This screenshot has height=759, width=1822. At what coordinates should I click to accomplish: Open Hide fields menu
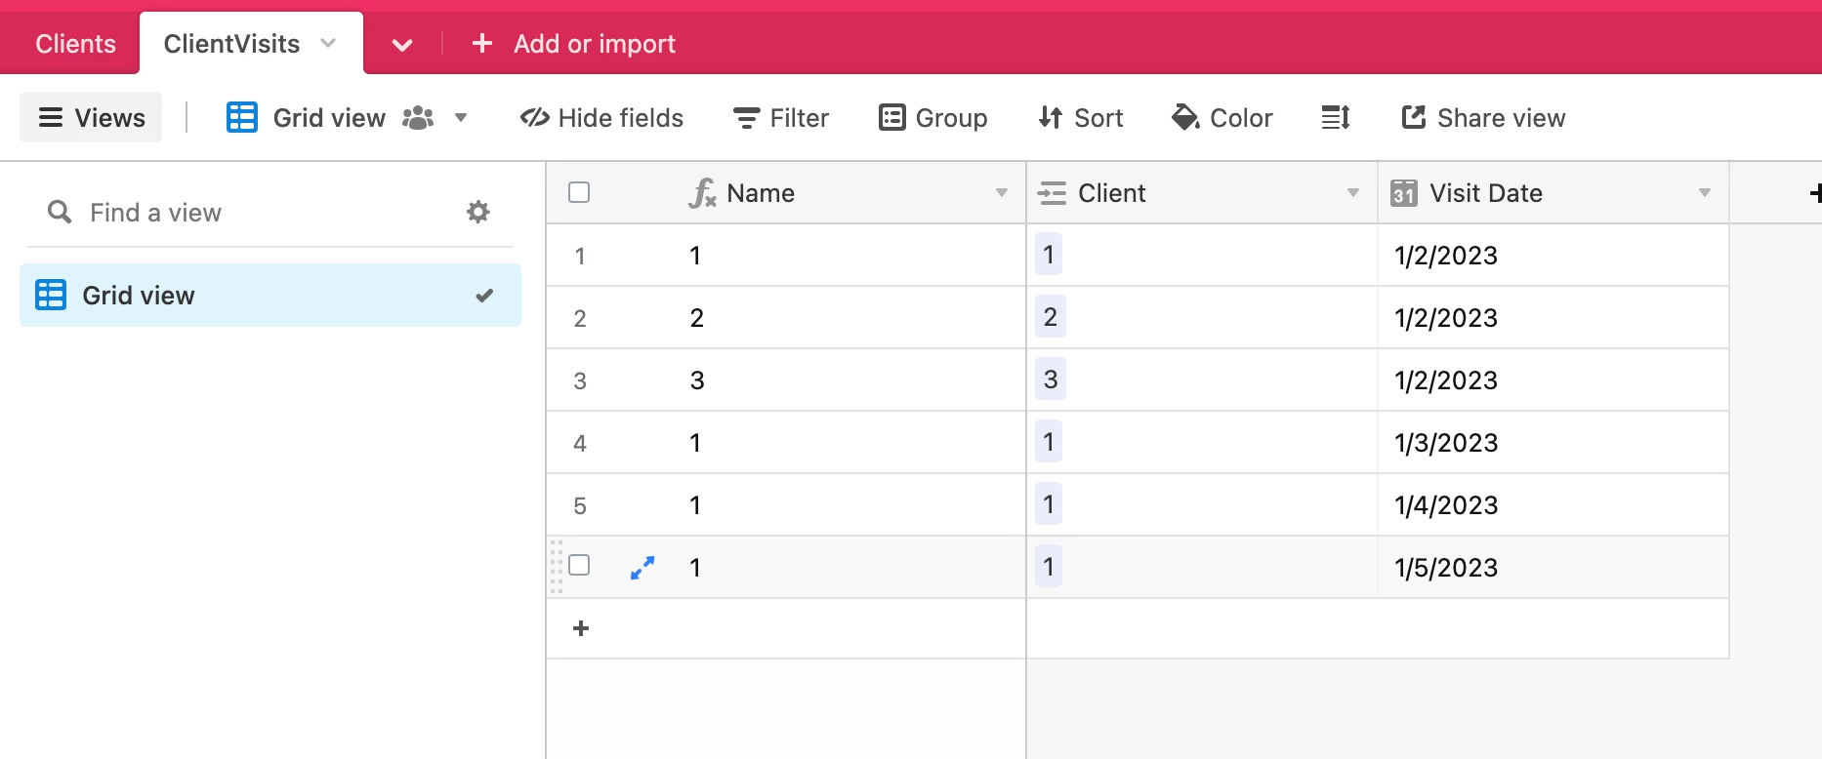pos(601,118)
